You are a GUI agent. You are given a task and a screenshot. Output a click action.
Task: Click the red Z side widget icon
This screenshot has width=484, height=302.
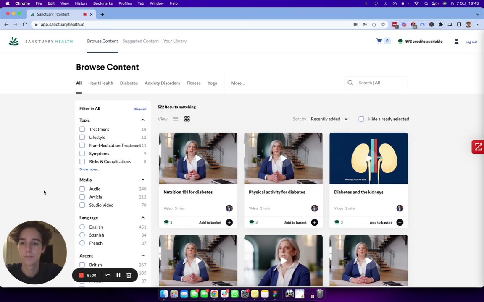478,147
